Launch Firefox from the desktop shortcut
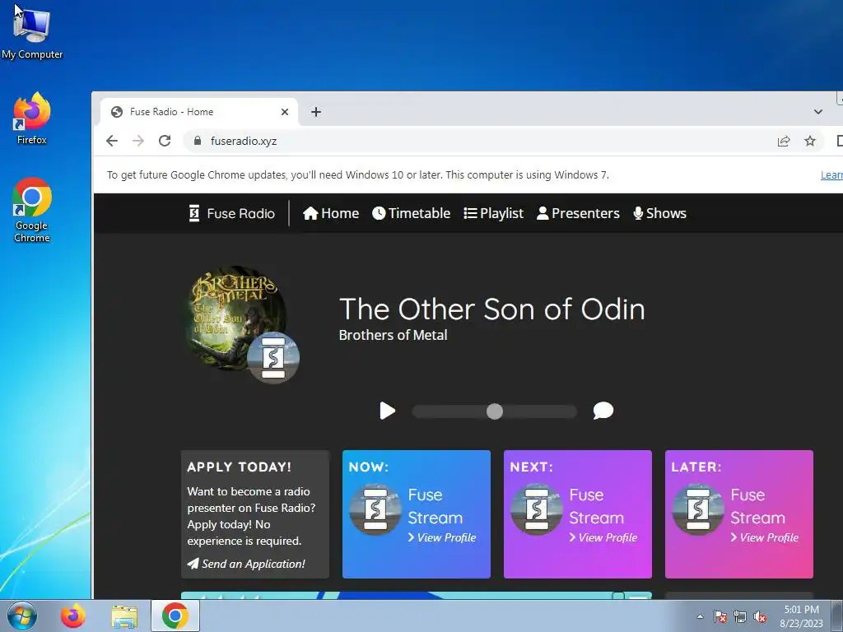This screenshot has height=632, width=843. pyautogui.click(x=32, y=118)
